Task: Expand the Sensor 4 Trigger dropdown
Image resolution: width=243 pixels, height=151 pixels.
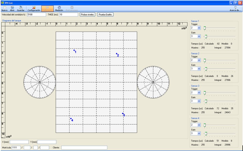Action: 199,125
